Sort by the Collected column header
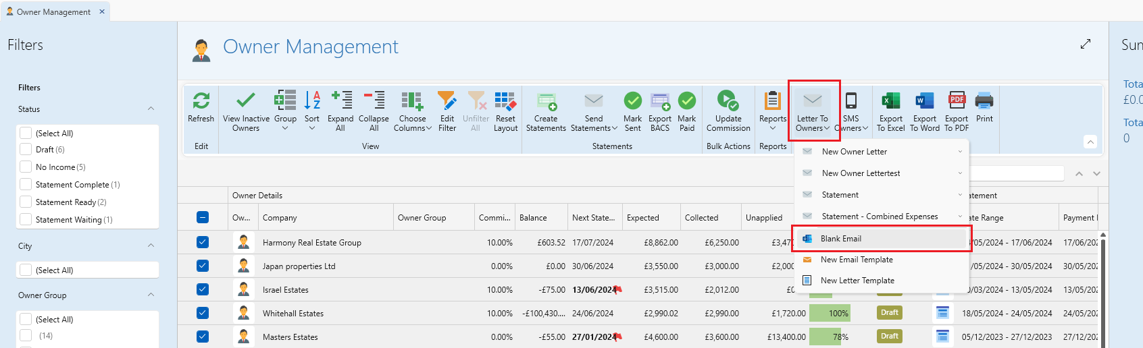 711,218
